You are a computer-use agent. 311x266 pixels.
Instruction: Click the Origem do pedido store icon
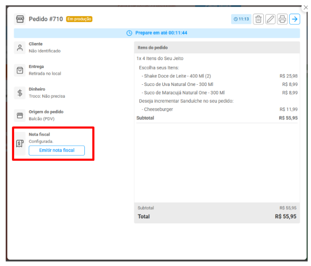tap(20, 115)
